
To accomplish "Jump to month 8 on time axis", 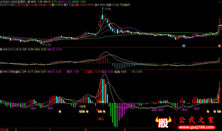I will (86, 130).
